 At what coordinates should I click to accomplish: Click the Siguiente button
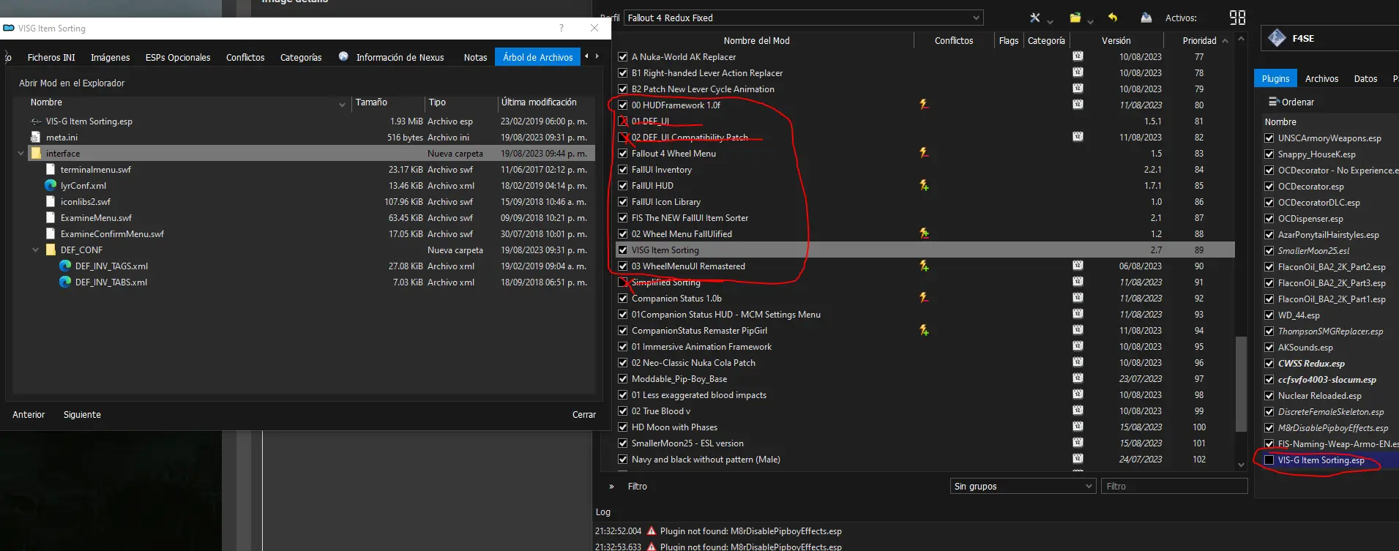[82, 414]
